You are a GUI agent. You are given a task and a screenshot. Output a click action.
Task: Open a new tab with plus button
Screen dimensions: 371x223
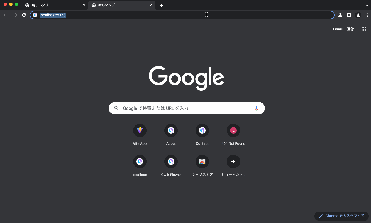coord(161,5)
